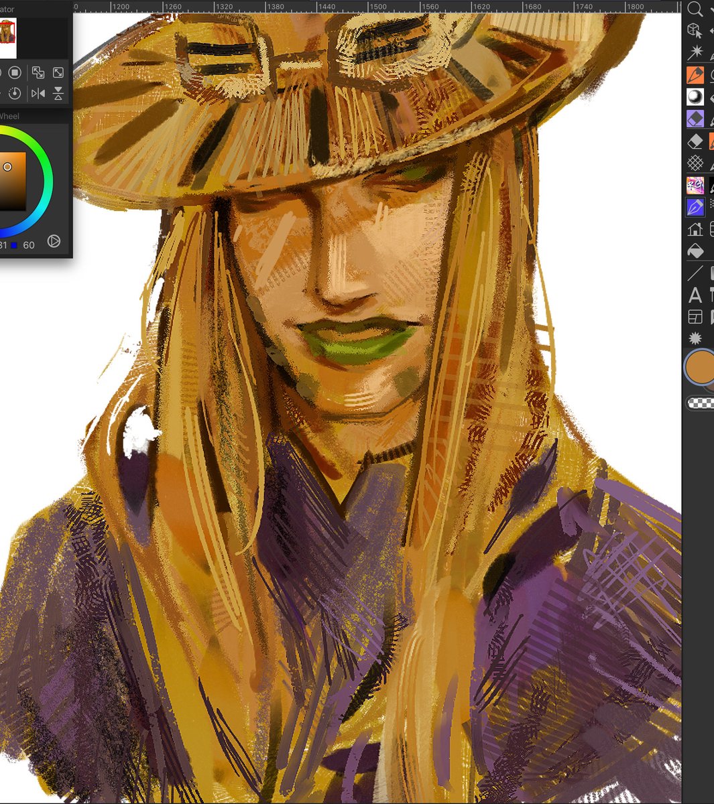The image size is (714, 804).
Task: Select the shaded sphere Airbrush tool
Action: click(695, 97)
